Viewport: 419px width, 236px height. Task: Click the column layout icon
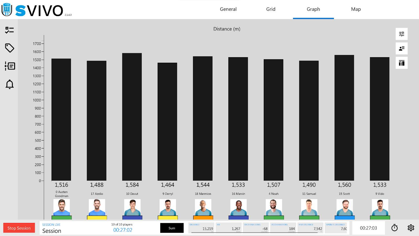tap(401, 63)
